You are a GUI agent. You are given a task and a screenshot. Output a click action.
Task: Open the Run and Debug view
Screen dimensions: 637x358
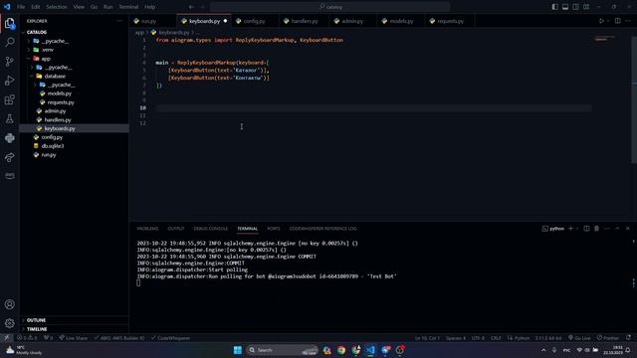9,81
